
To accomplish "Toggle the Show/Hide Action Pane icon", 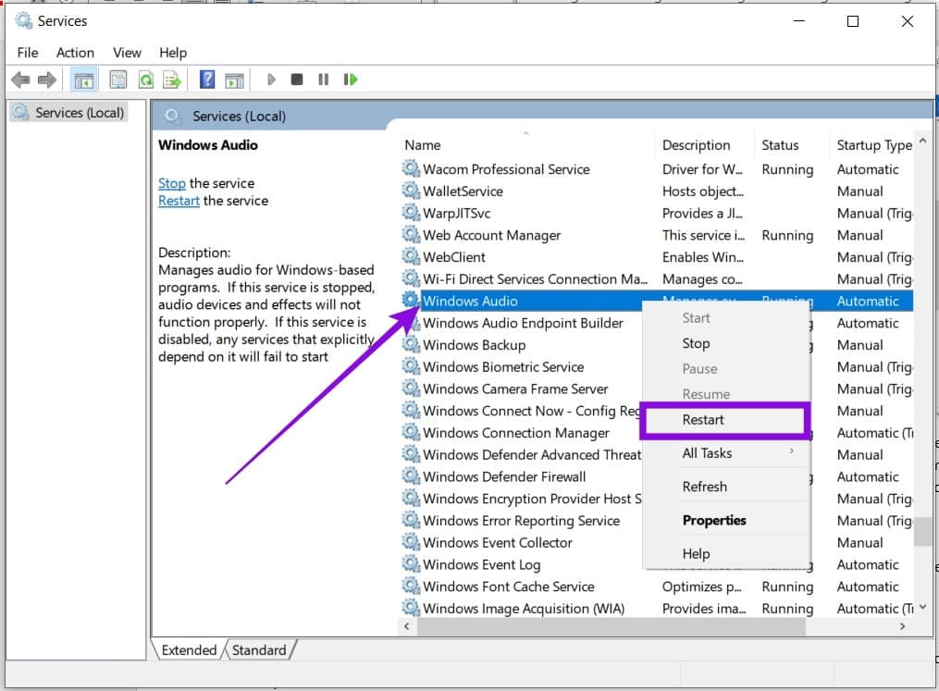I will 234,80.
